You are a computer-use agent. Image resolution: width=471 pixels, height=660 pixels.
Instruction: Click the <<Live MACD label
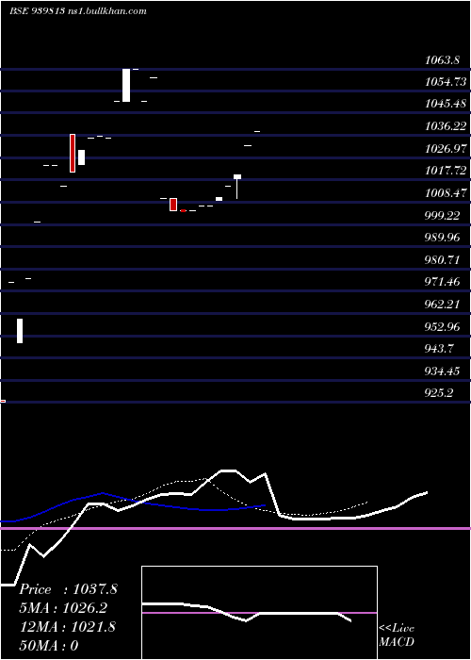click(397, 635)
